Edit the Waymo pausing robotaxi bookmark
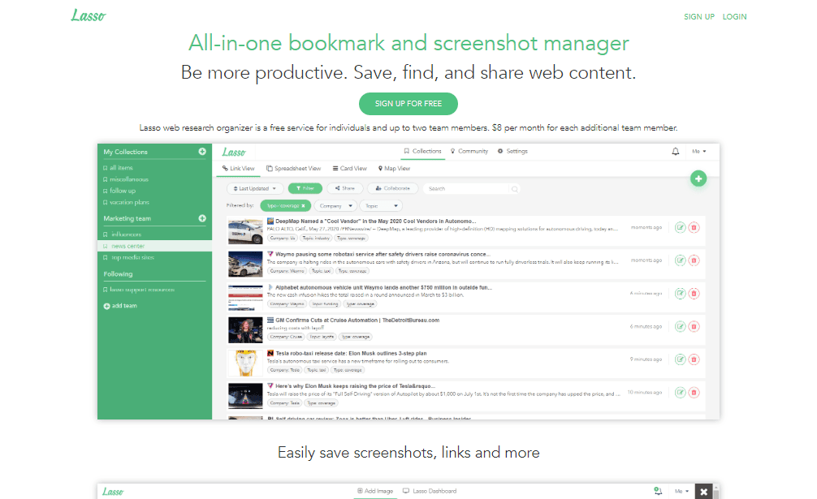Screen dimensions: 817x499 pyautogui.click(x=680, y=260)
